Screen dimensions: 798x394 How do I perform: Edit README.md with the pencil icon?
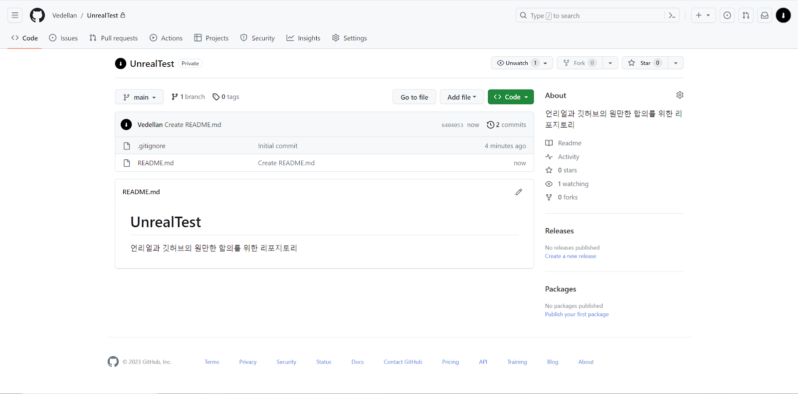(x=519, y=192)
